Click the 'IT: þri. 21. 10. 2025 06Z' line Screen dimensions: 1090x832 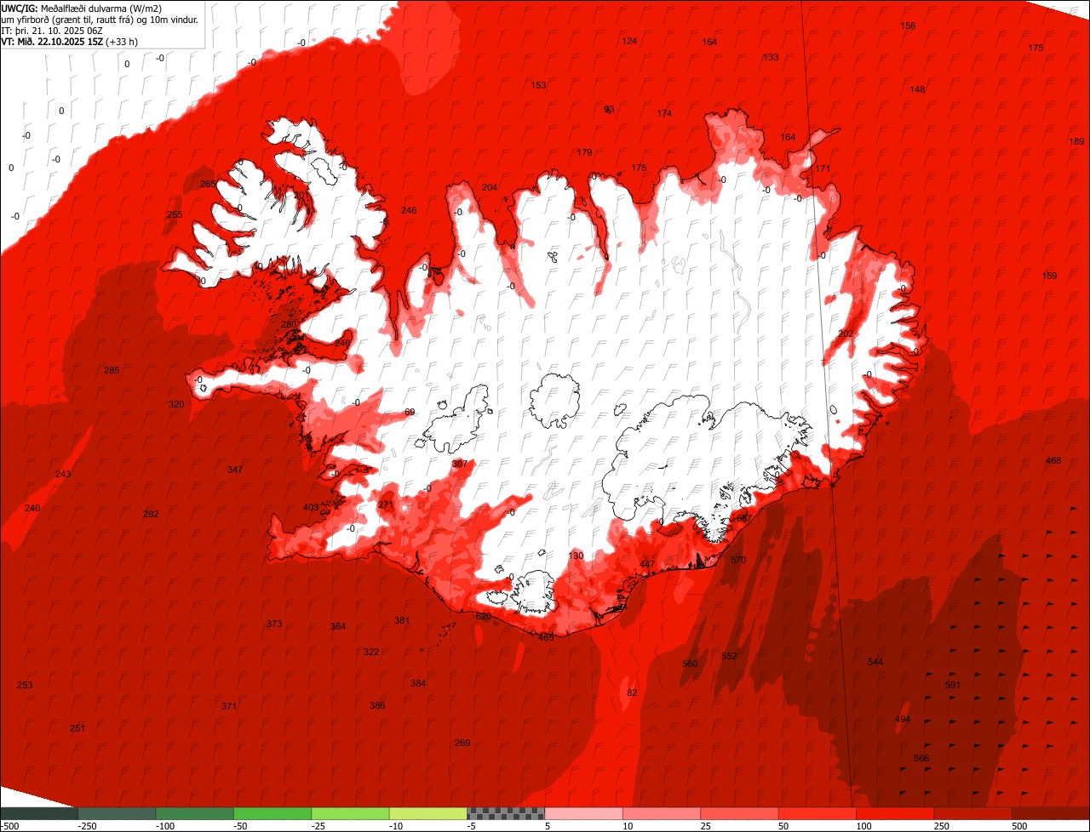point(53,30)
